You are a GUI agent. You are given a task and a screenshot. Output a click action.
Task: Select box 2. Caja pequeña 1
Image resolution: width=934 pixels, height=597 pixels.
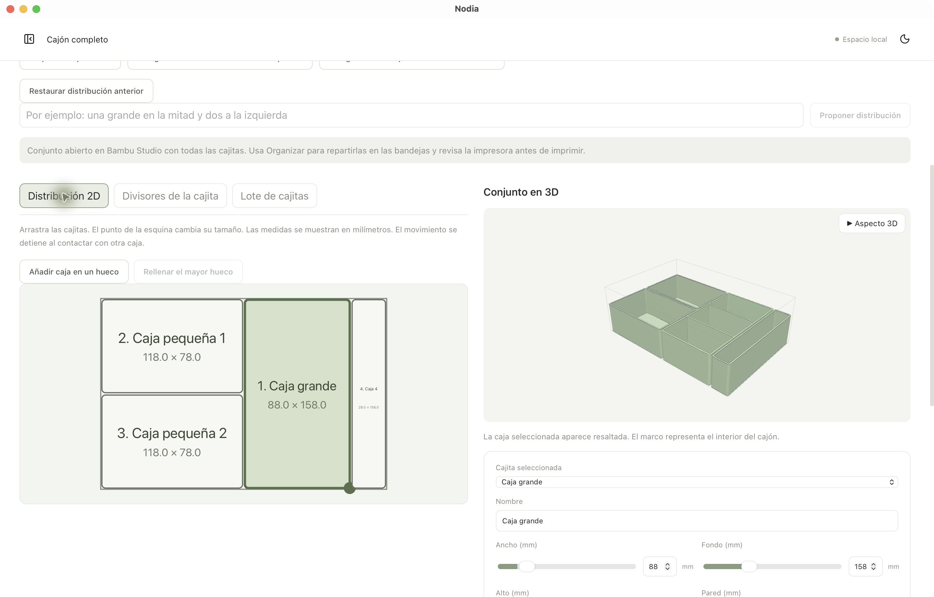[x=172, y=346]
